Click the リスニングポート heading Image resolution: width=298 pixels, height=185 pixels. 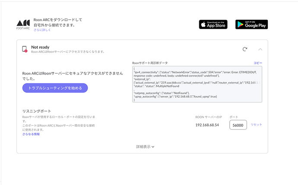coord(37,111)
